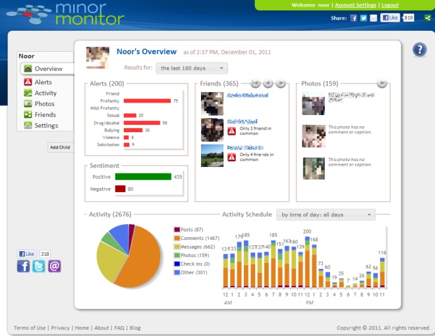Open the blue help question mark icon
The width and height of the screenshot is (435, 336).
(x=419, y=49)
